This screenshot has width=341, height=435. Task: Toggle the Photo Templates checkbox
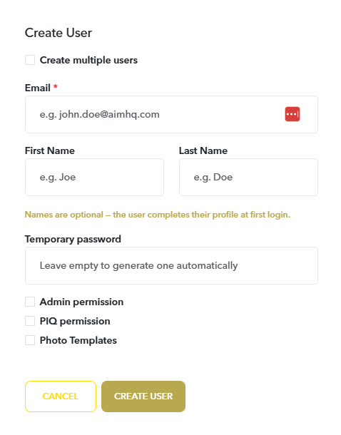(30, 340)
